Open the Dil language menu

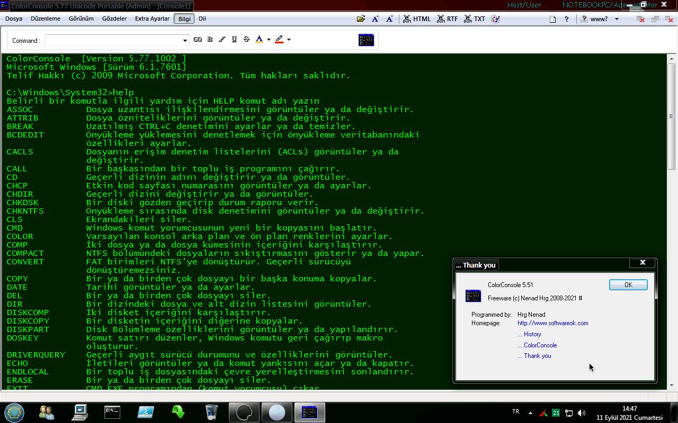(x=202, y=19)
